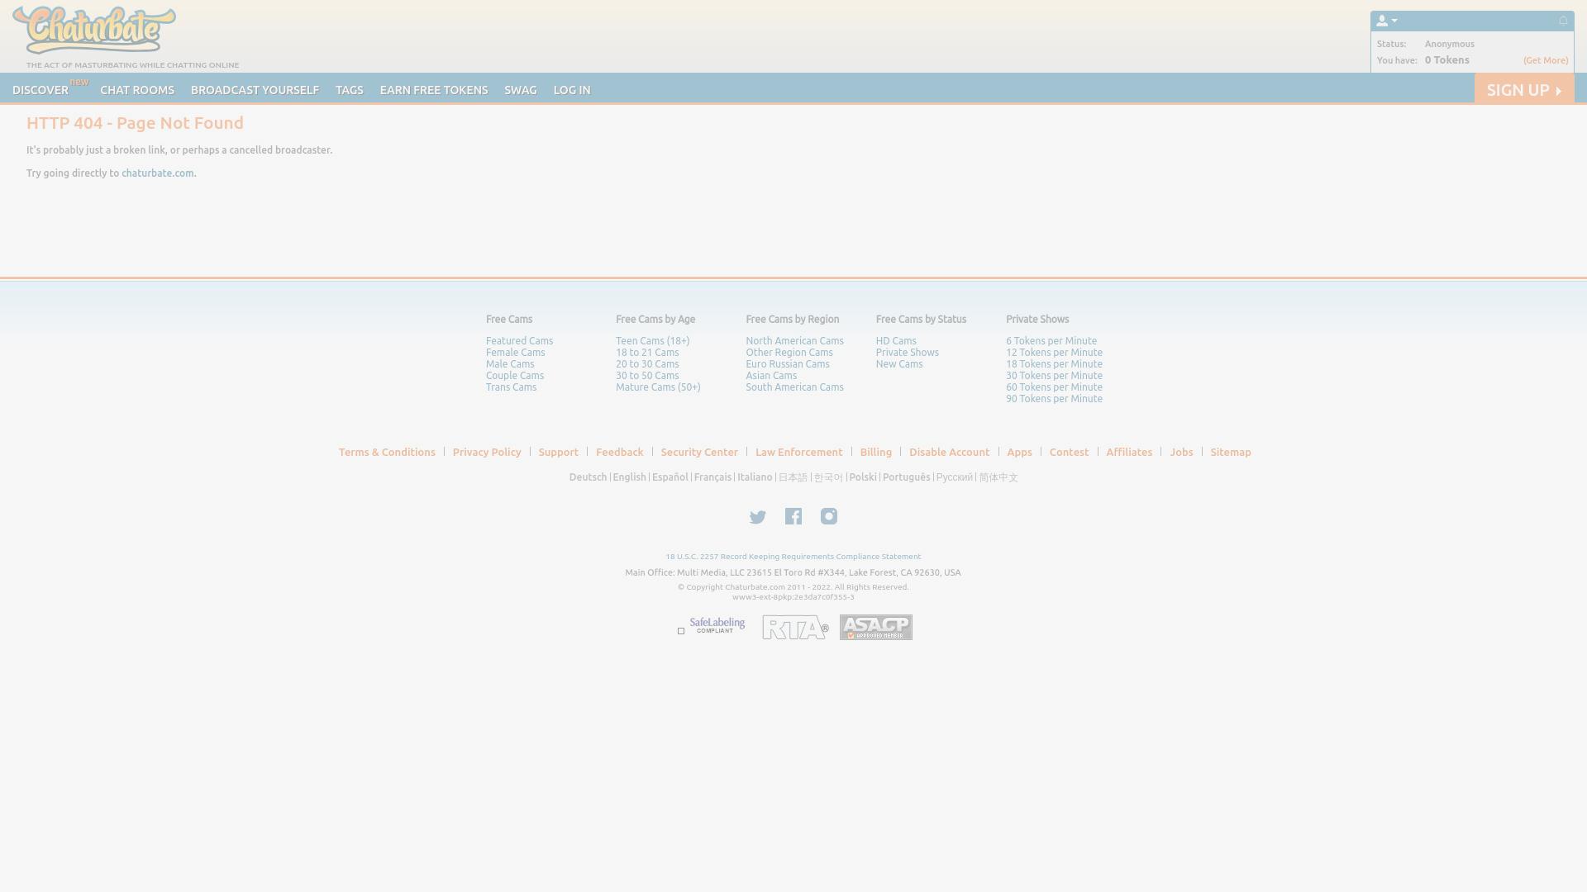Switch language to Deutsch

(x=588, y=477)
